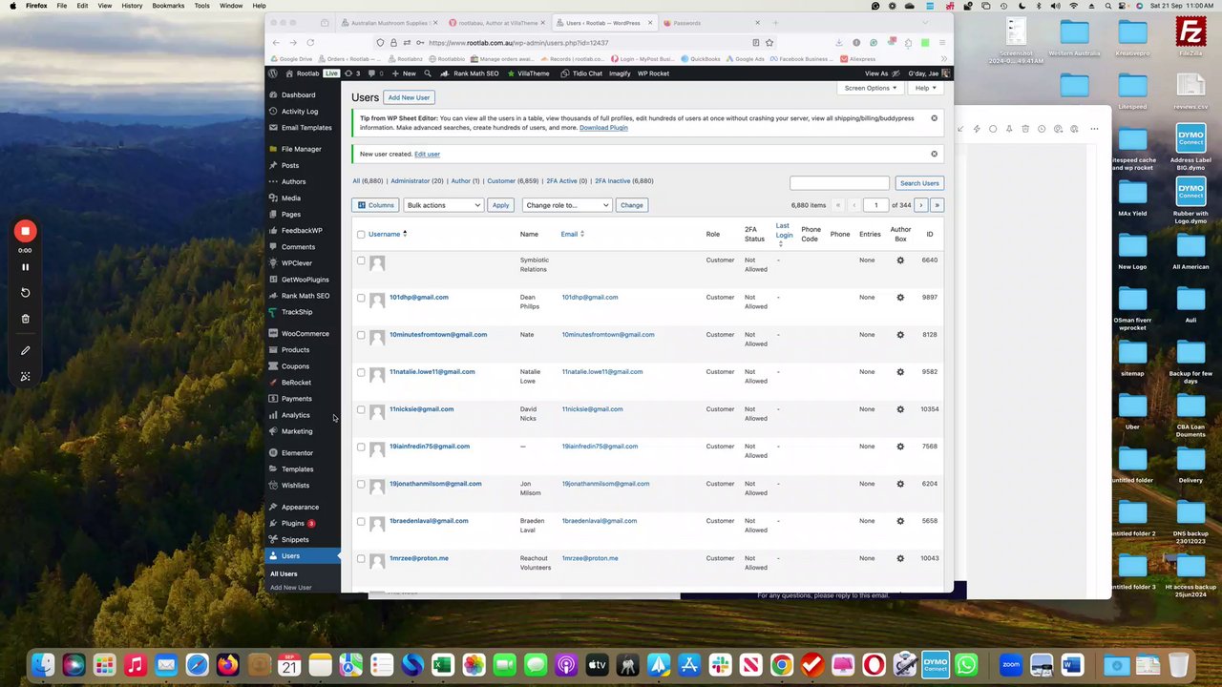The width and height of the screenshot is (1222, 687).
Task: Expand the Help panel
Action: (926, 88)
